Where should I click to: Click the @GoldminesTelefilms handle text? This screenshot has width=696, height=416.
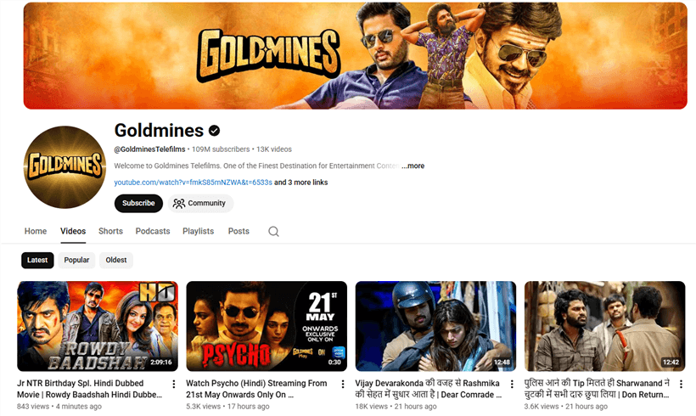[x=149, y=149]
